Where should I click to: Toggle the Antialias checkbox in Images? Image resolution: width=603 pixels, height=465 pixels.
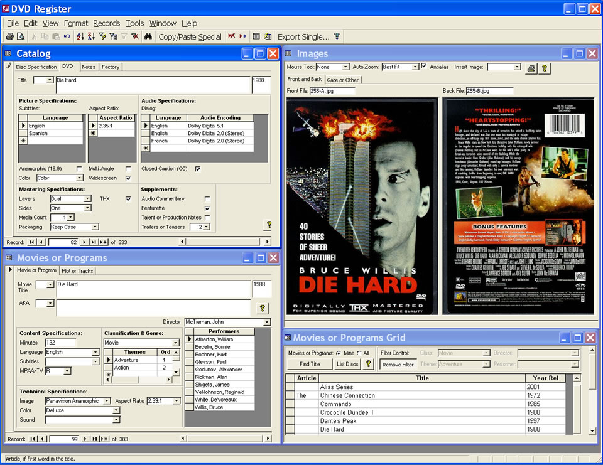(x=424, y=66)
